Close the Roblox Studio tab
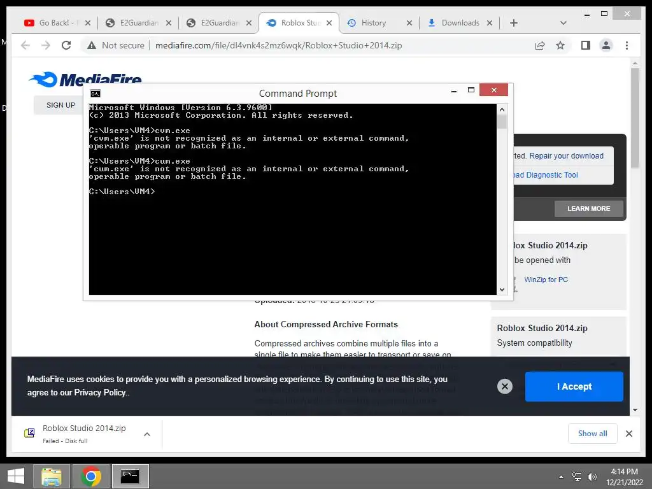 [329, 23]
